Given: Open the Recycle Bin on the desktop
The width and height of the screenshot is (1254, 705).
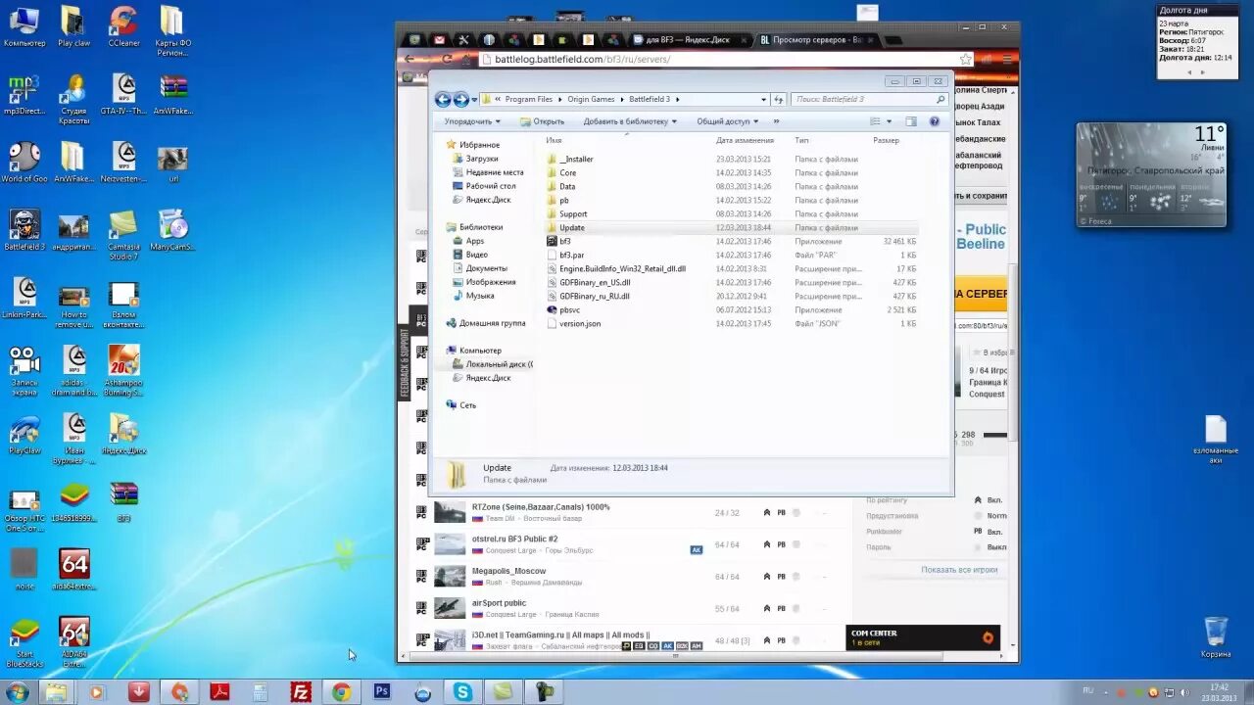Looking at the screenshot, I should (1216, 636).
